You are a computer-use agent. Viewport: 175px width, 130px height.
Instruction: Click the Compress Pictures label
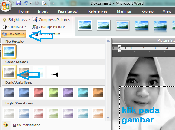click(x=54, y=20)
